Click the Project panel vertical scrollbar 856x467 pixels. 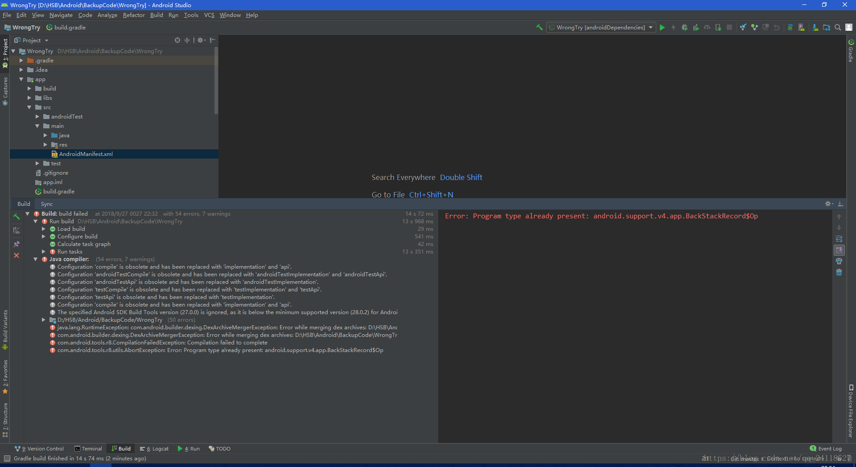click(x=216, y=80)
